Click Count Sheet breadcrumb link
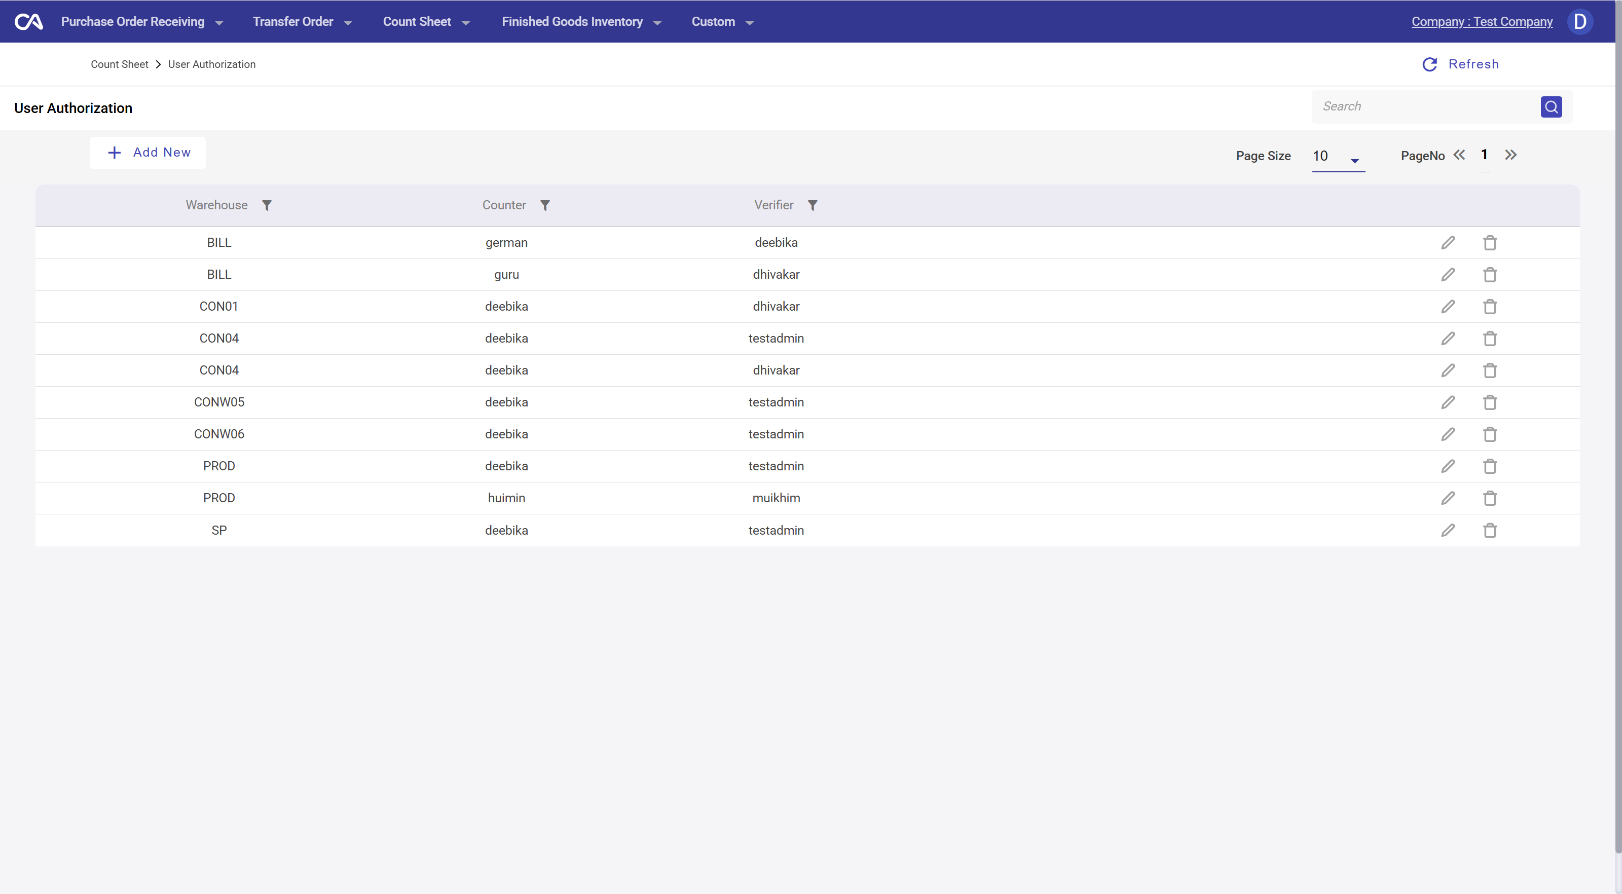 point(120,65)
